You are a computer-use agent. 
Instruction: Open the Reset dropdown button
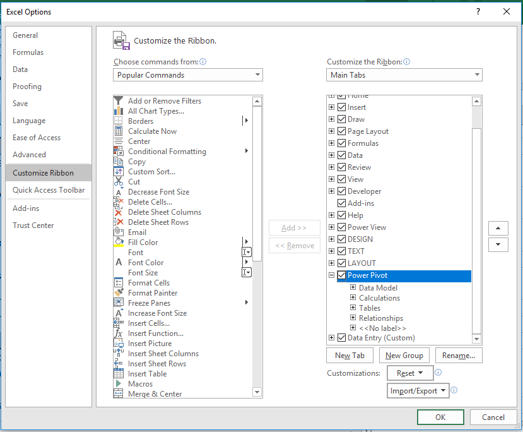(410, 373)
